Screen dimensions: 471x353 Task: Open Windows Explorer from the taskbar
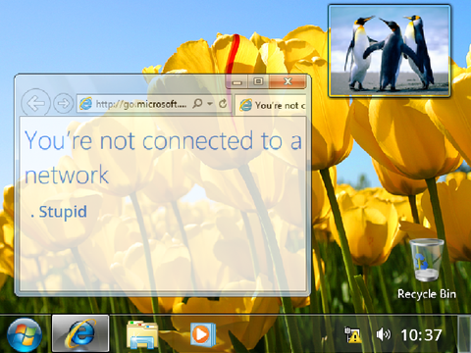pos(142,334)
